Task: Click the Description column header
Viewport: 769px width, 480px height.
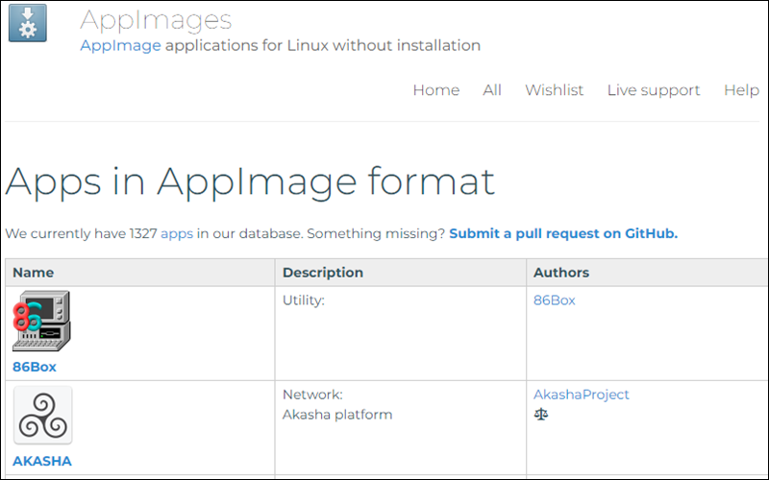Action: [x=401, y=273]
